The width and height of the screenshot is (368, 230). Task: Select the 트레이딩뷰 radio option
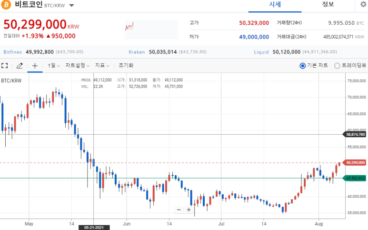[350, 66]
